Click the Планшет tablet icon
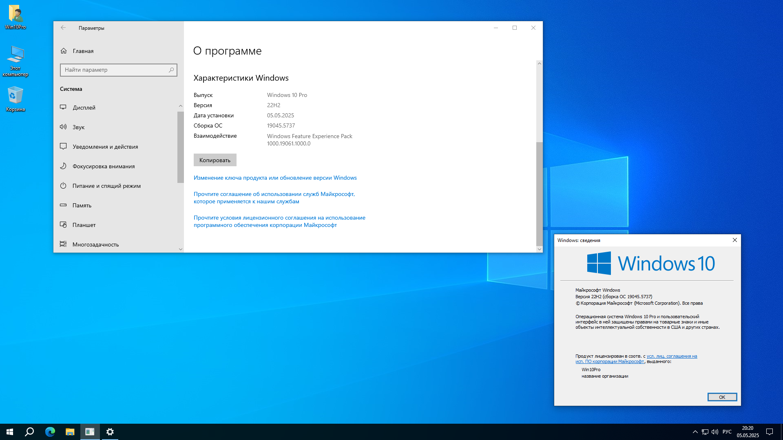This screenshot has height=440, width=783. [x=63, y=224]
